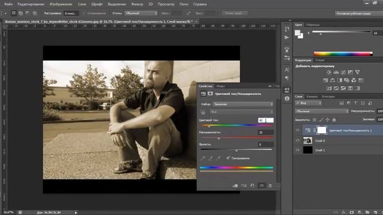Enable the Тонирование (Colorize) checkbox
This screenshot has height=215, width=383.
tap(228, 158)
